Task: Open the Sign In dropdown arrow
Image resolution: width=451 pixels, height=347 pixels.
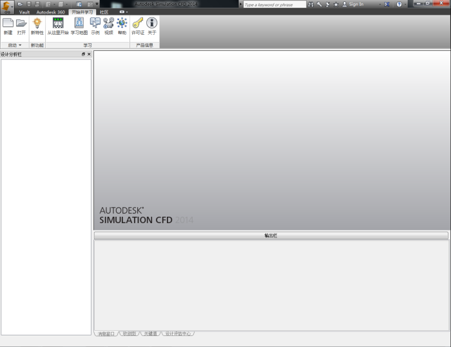Action: 380,5
